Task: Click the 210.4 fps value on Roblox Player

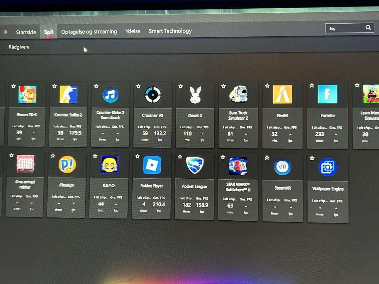Action: tap(159, 204)
